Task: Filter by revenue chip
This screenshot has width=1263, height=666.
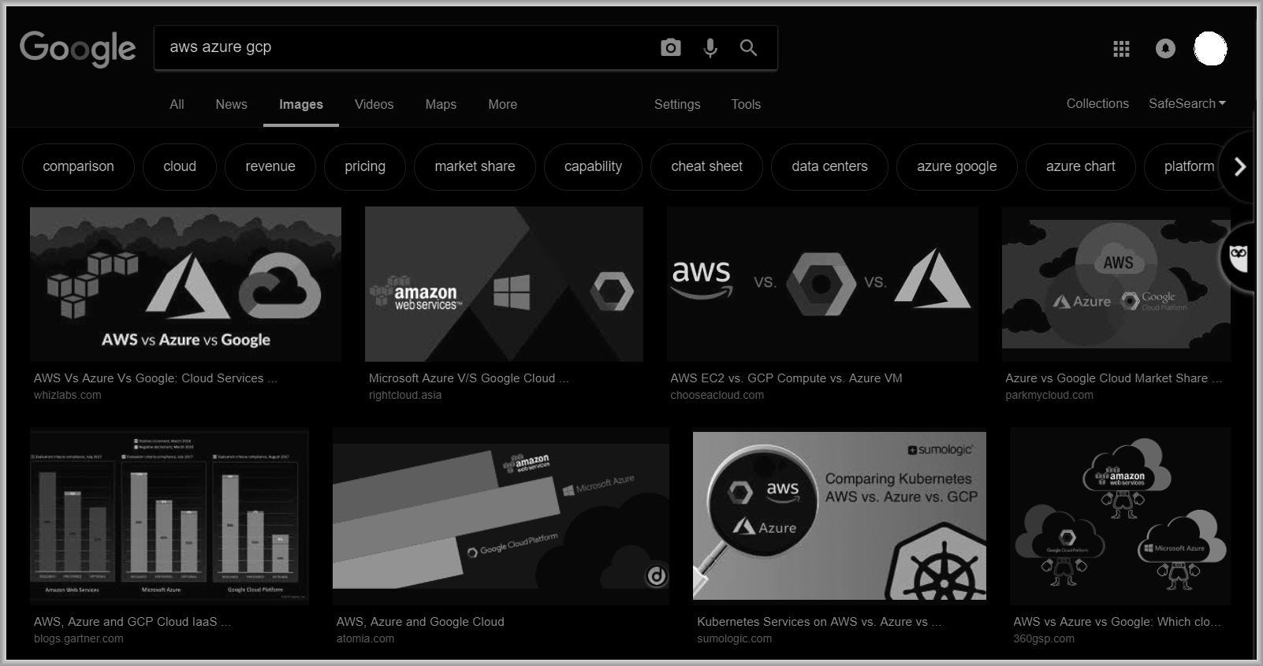Action: point(270,166)
